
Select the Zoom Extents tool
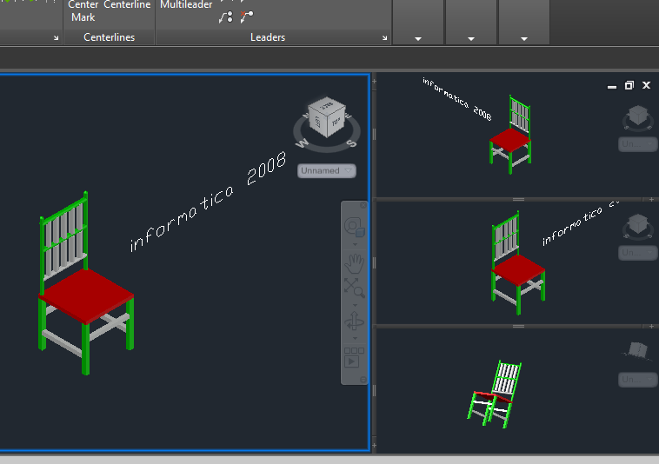tap(354, 288)
